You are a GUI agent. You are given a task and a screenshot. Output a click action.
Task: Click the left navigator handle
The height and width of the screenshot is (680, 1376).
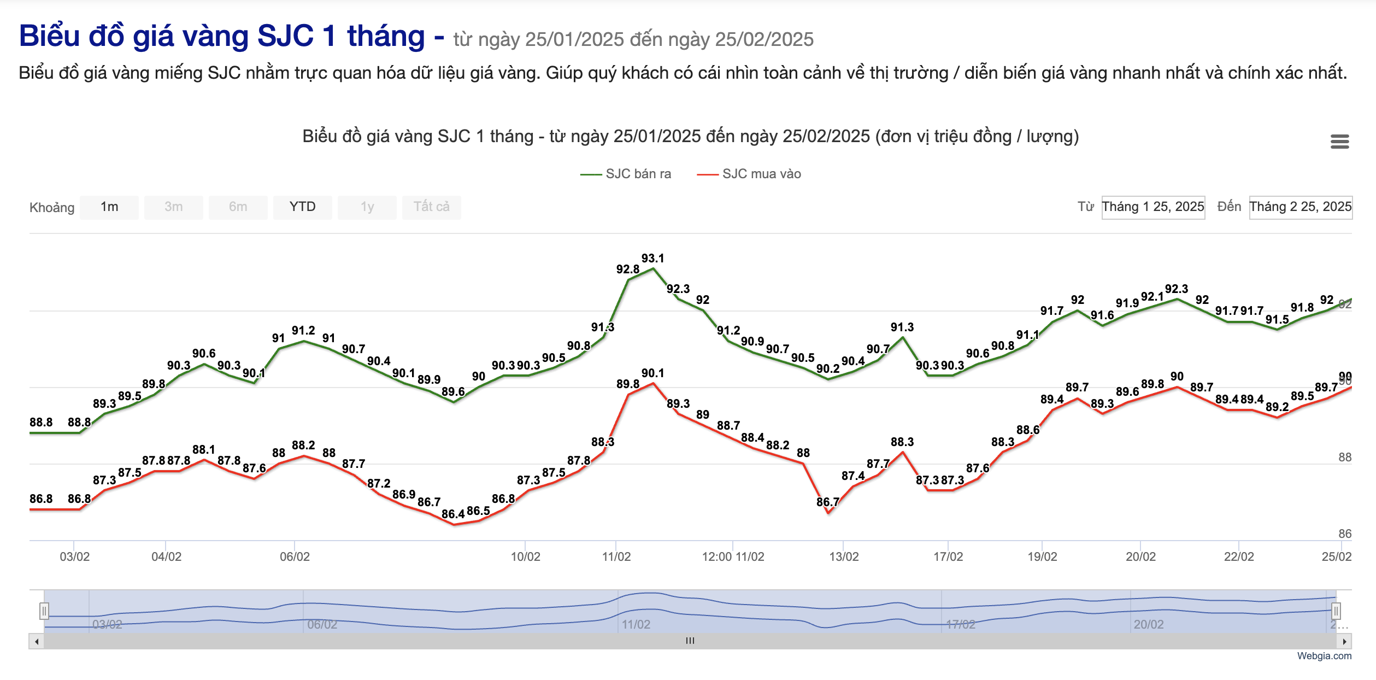click(x=44, y=611)
